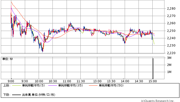Click the gray 出来高 legend line sample
This screenshot has width=180, height=102.
pos(16,95)
